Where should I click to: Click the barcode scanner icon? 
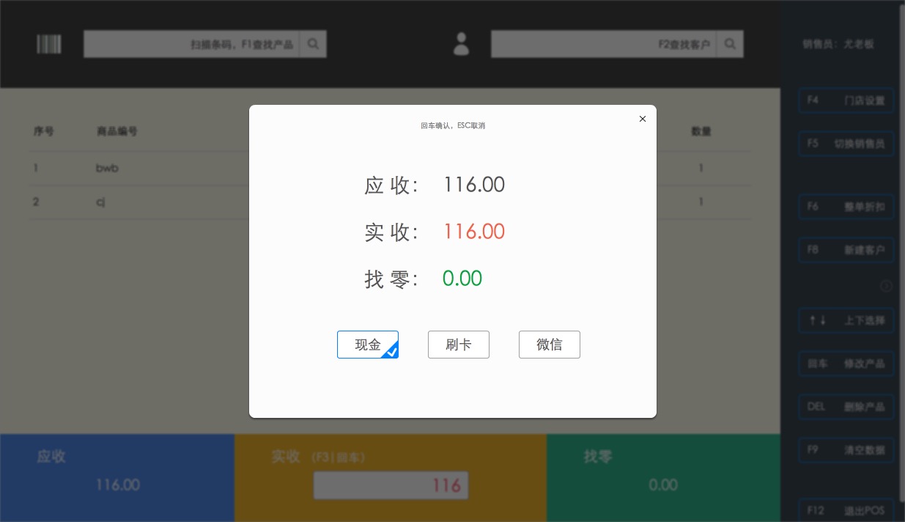(49, 44)
